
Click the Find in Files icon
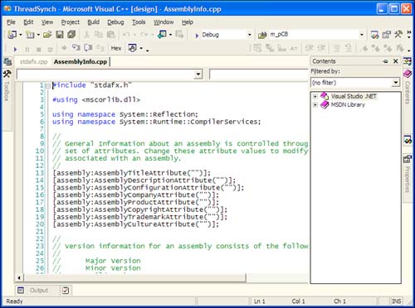tap(262, 35)
